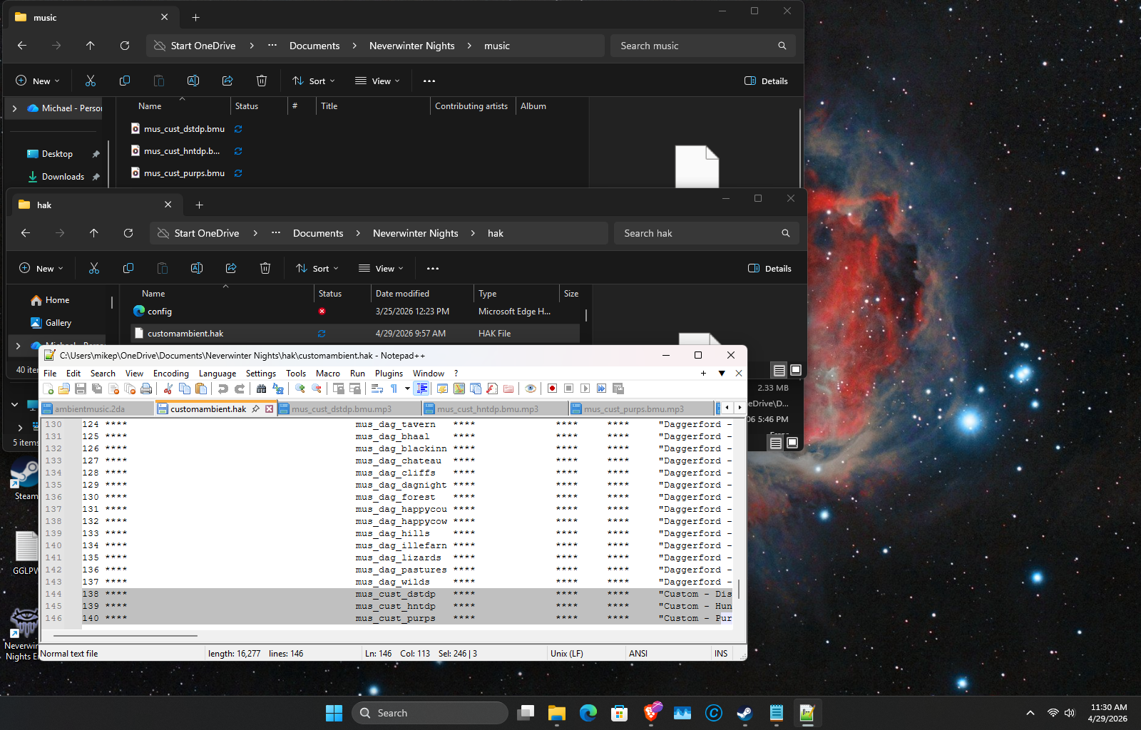Toggle Details pane in music Explorer
The height and width of the screenshot is (730, 1141).
[767, 81]
